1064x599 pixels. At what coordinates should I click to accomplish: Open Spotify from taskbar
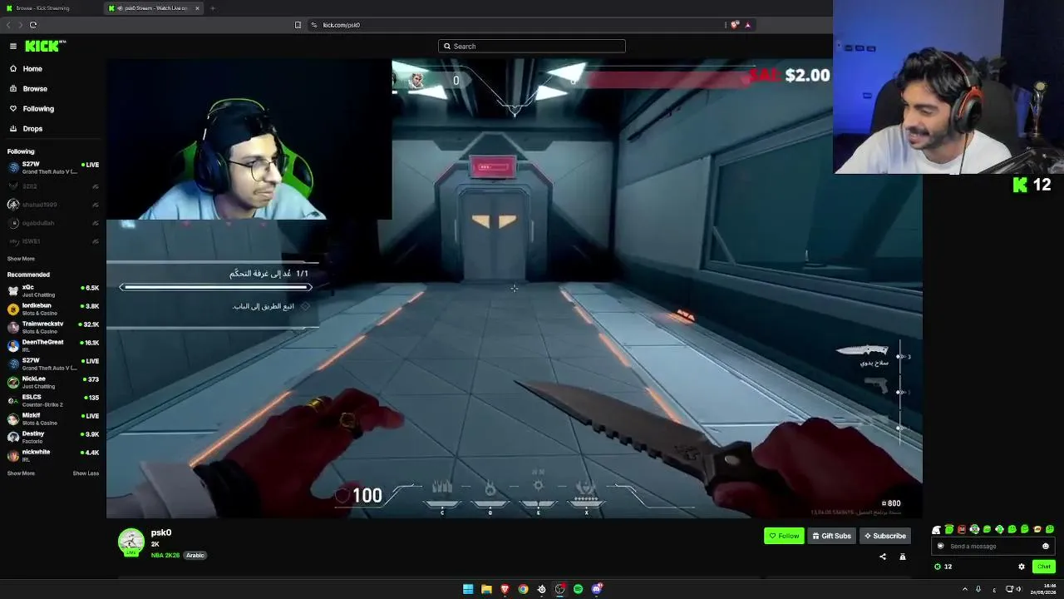[578, 589]
